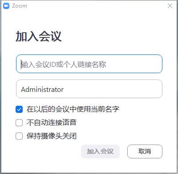Click the 加入会议 dialog heading

tap(39, 37)
